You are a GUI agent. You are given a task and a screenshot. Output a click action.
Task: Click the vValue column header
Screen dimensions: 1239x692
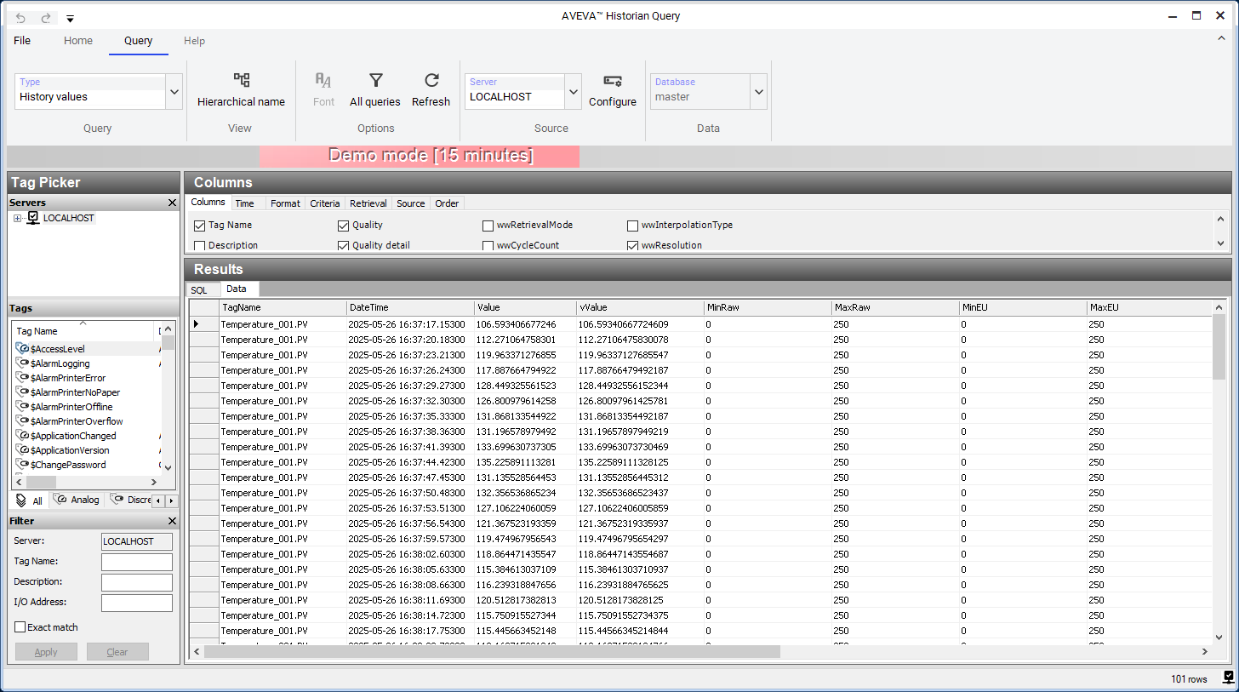coord(640,307)
